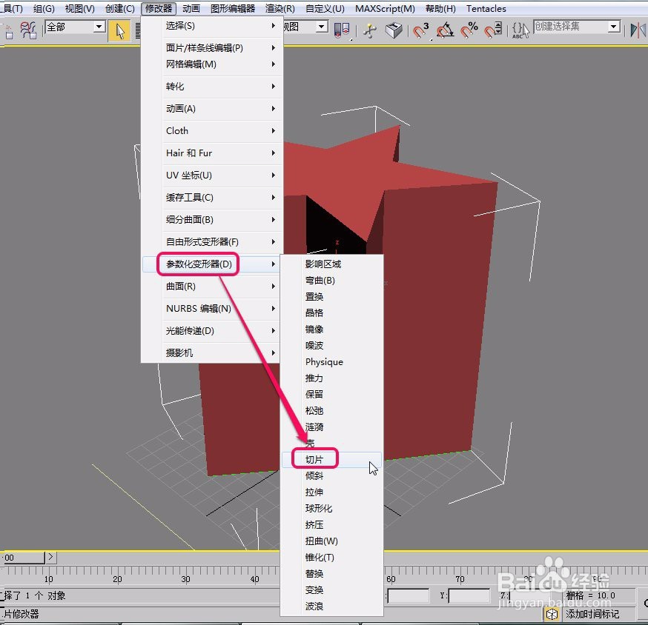Viewport: 648px width, 625px height.
Task: Click the time tag cube icon
Action: pos(552,615)
